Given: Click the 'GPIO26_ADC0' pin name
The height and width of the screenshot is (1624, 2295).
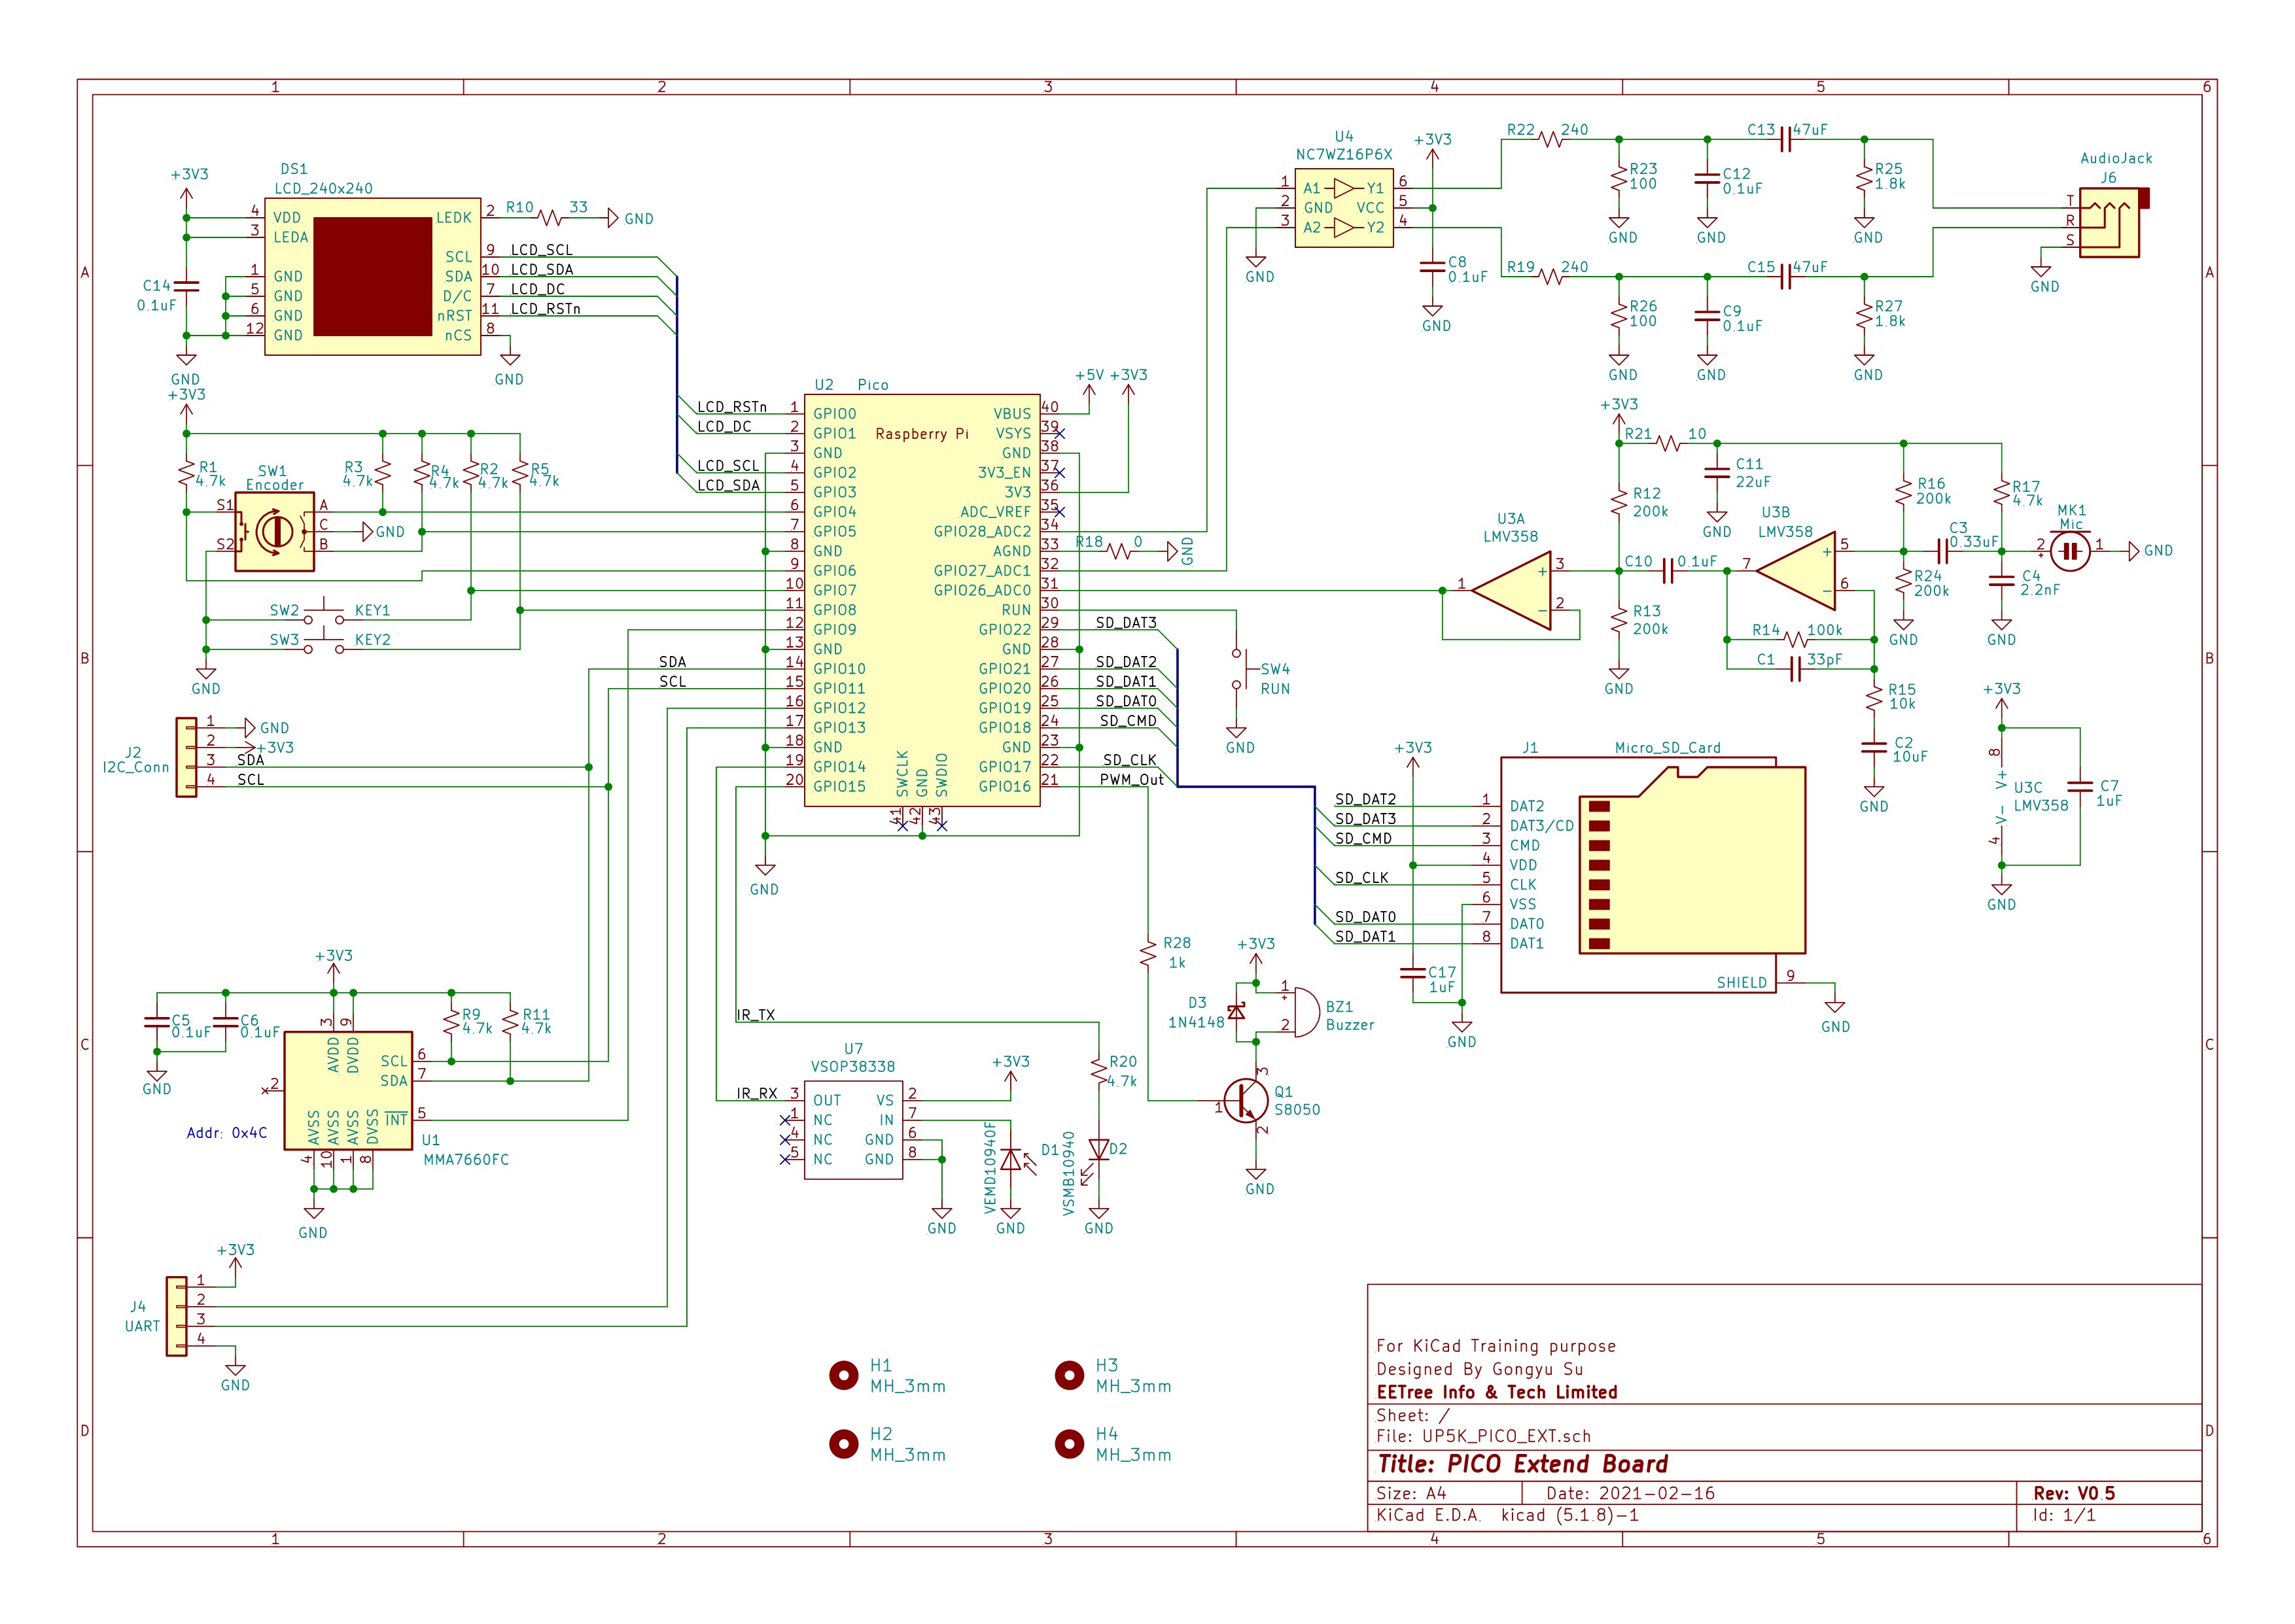Looking at the screenshot, I should tap(982, 590).
